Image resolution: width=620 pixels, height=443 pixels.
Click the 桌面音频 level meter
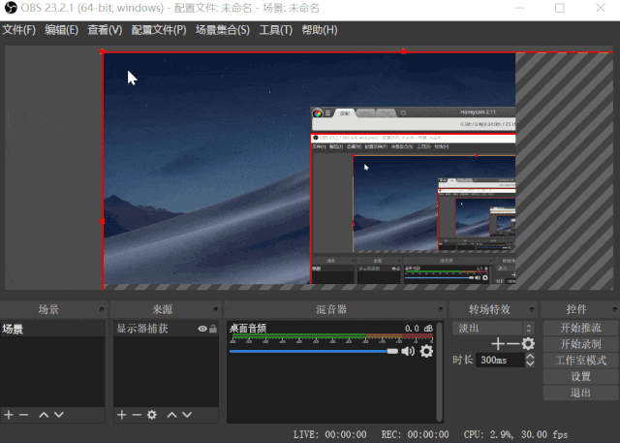coord(332,336)
